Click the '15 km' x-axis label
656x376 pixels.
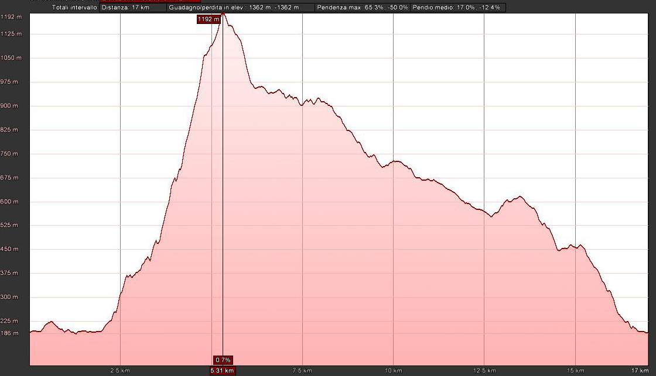click(x=576, y=371)
